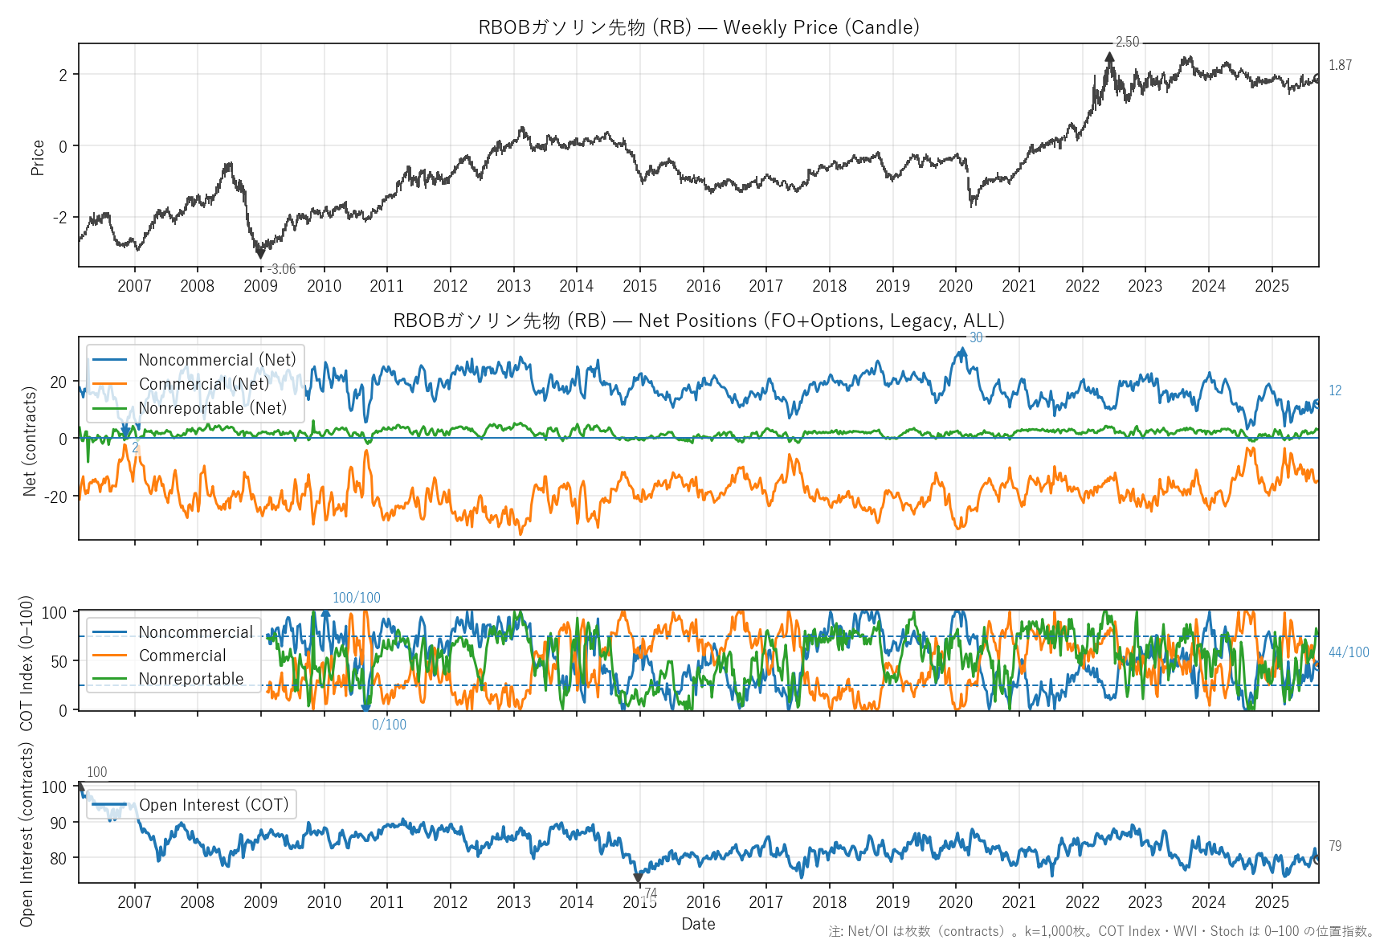1388x948 pixels.
Task: Click the -3.06 price low triangle marker
Action: pos(259,254)
